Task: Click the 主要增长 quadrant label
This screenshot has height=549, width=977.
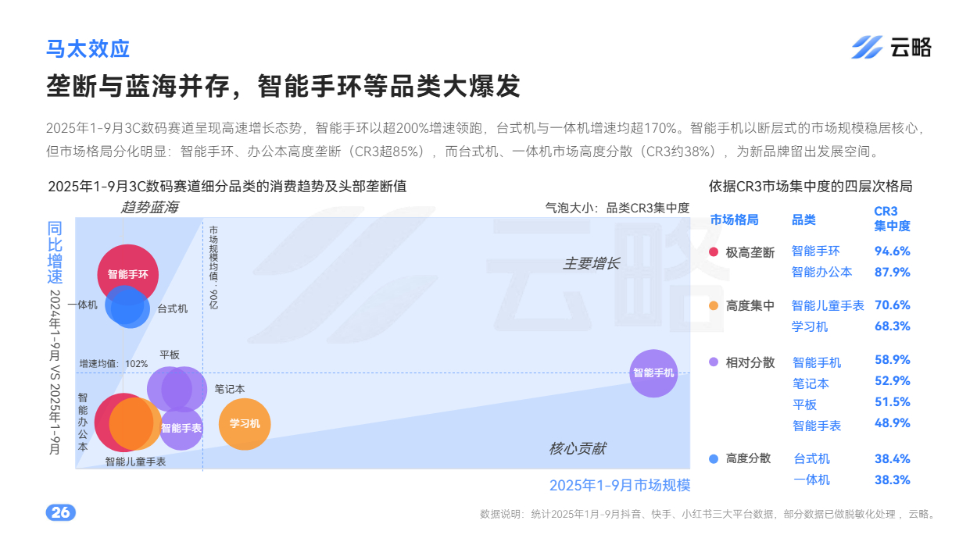Action: [x=591, y=264]
